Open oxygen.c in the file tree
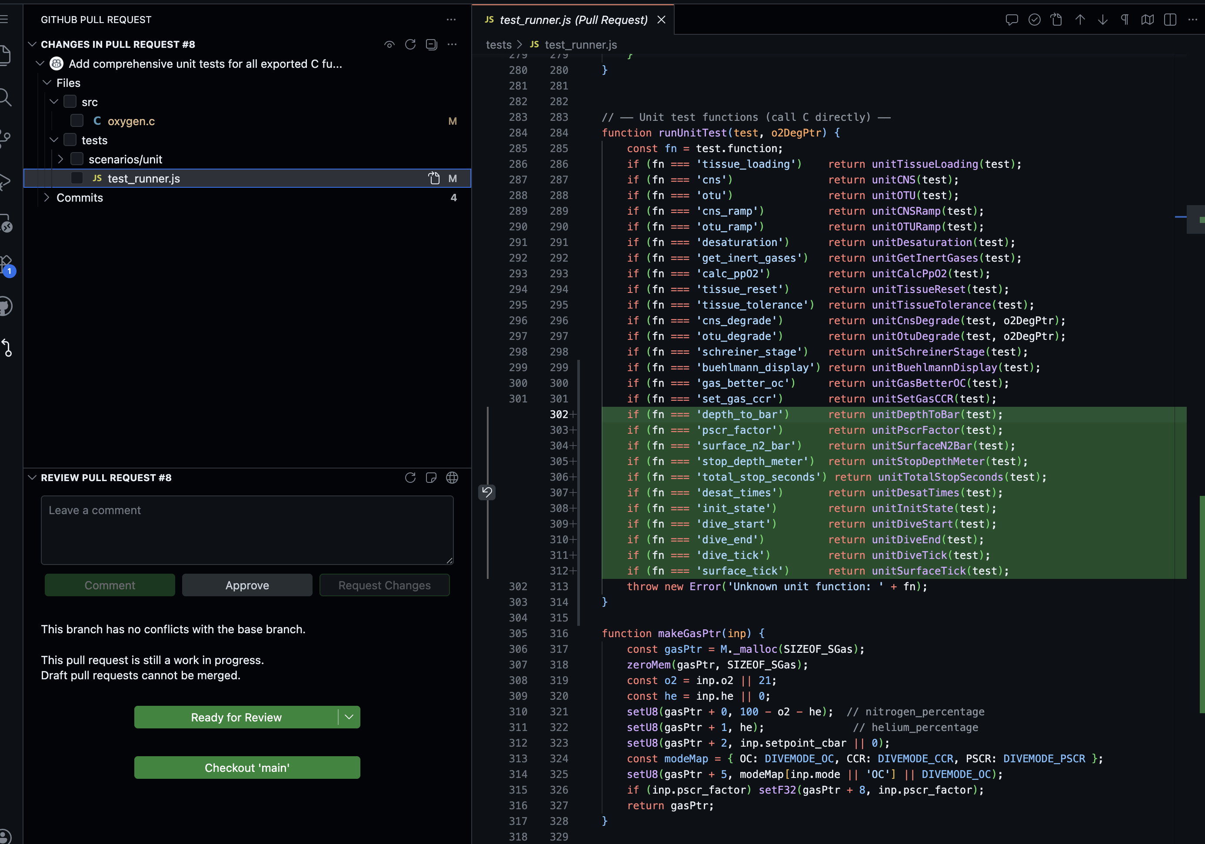The width and height of the screenshot is (1205, 844). click(131, 121)
